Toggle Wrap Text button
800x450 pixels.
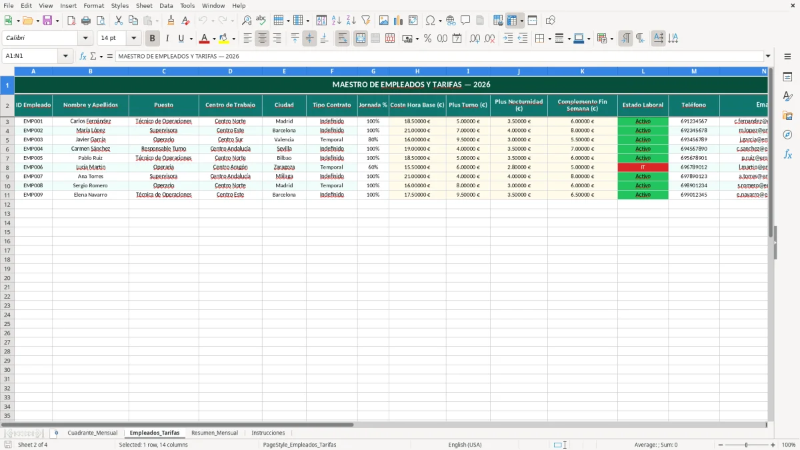343,39
